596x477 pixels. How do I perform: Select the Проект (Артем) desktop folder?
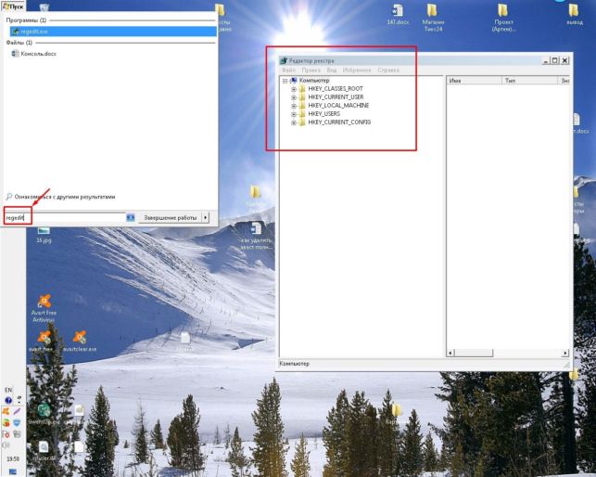click(503, 18)
